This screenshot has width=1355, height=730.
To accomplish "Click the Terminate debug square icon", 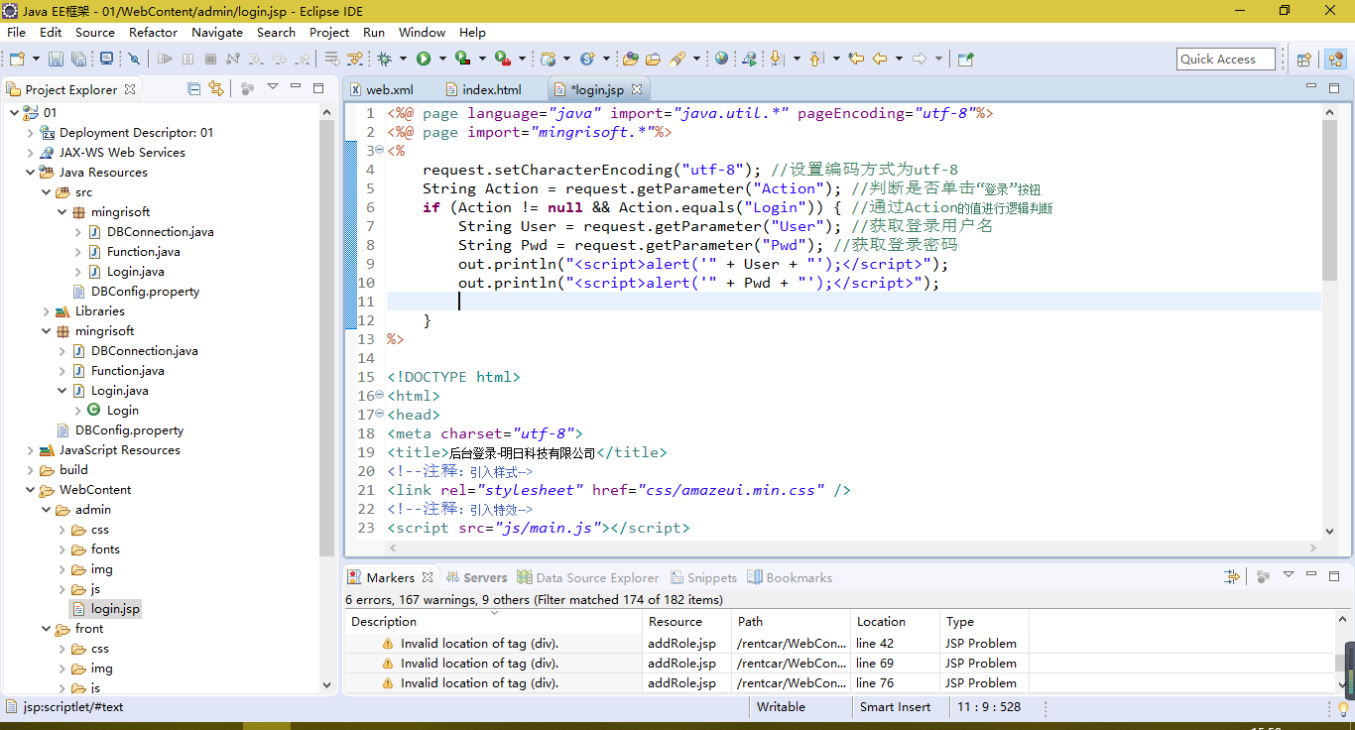I will [x=210, y=60].
